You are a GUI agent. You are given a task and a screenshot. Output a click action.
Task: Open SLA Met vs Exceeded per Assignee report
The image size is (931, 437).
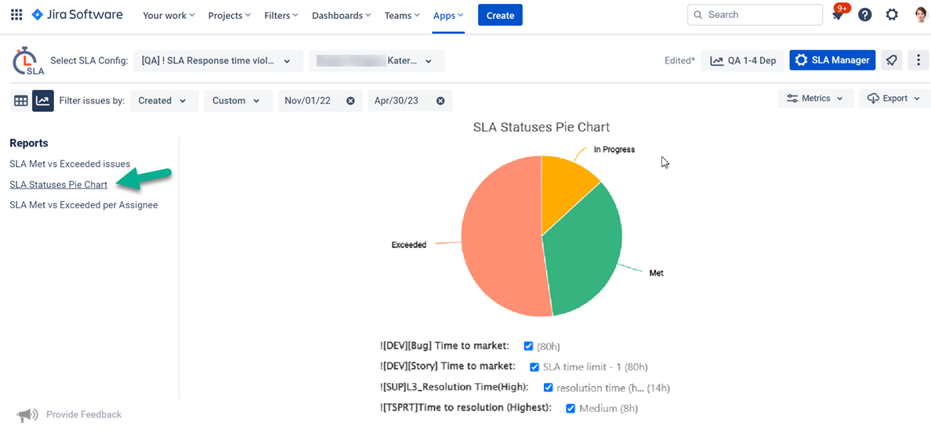tap(84, 205)
